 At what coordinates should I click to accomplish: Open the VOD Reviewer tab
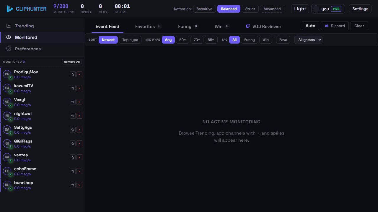click(264, 26)
